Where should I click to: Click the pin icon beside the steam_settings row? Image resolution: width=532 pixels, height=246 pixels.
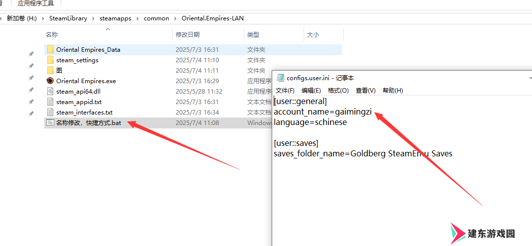tap(31, 66)
